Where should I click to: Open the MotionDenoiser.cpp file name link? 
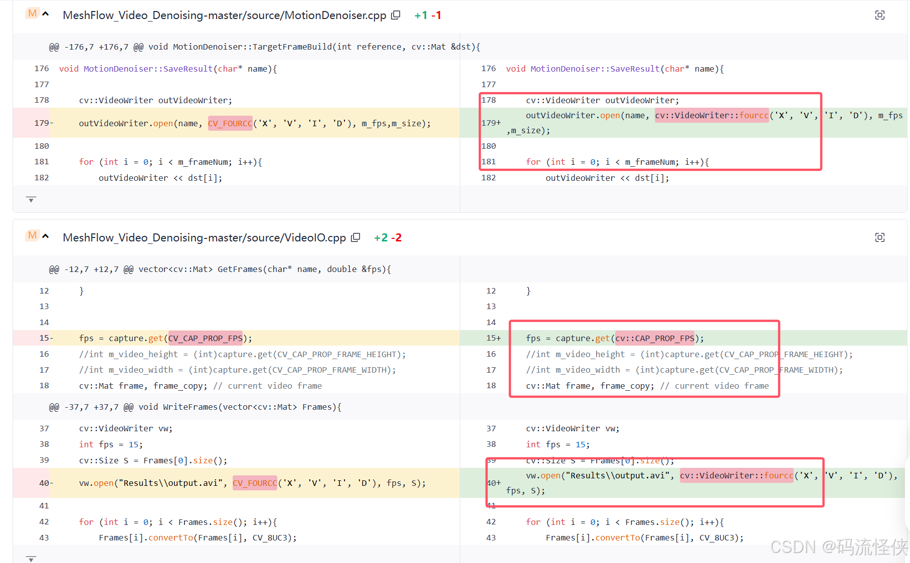point(225,16)
